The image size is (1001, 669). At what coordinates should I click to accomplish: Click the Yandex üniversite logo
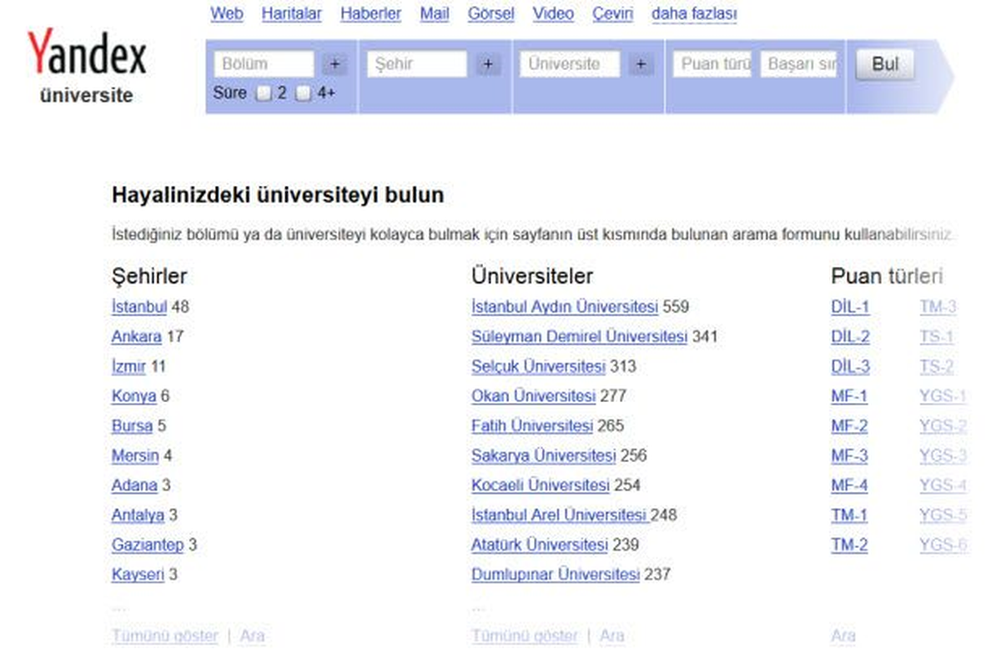(86, 65)
